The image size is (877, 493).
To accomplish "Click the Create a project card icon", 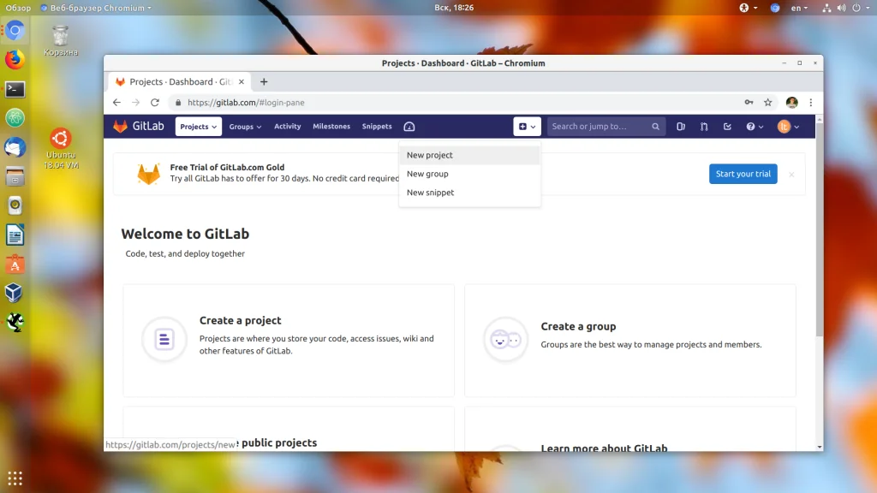I will tap(164, 339).
